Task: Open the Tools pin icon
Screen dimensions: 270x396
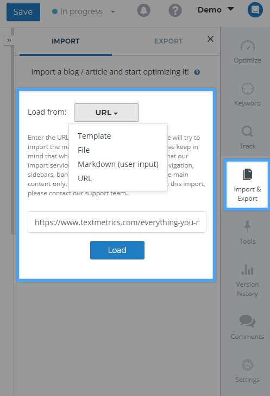Action: 247,226
